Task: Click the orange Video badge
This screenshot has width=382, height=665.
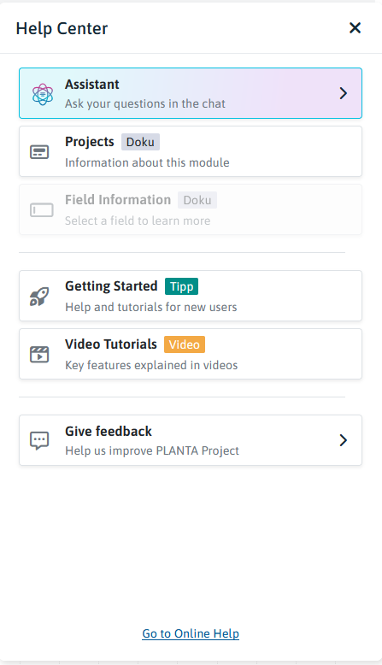Action: pyautogui.click(x=185, y=344)
